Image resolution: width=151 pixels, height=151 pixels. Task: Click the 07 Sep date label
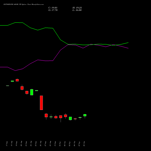click(x=79, y=144)
